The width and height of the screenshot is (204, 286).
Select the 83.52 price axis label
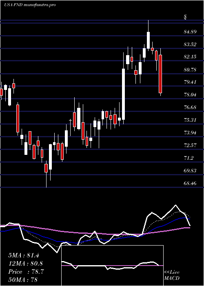point(190,44)
